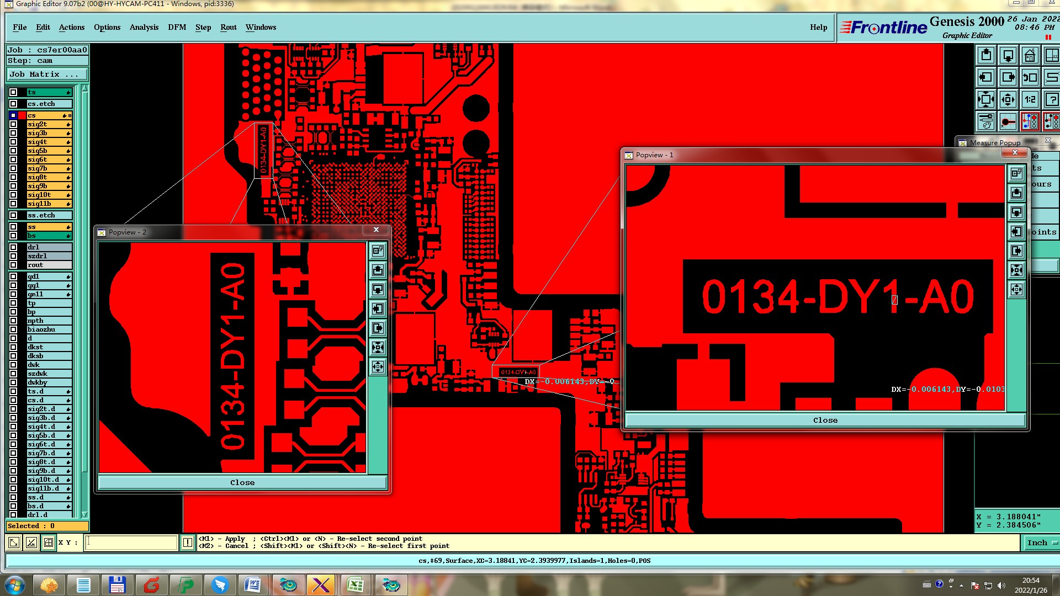Toggle the drl layer checkbox
The height and width of the screenshot is (596, 1060).
(x=13, y=247)
